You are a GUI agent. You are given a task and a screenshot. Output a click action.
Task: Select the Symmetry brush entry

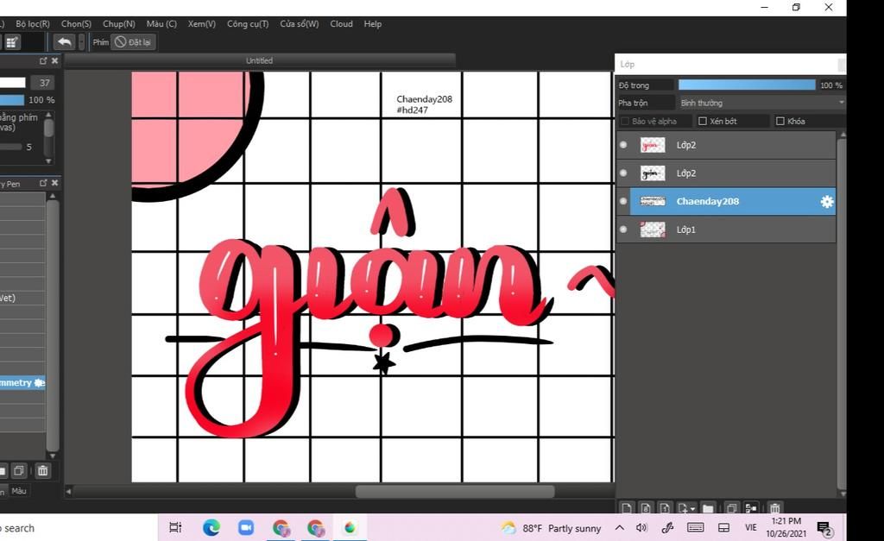(22, 382)
